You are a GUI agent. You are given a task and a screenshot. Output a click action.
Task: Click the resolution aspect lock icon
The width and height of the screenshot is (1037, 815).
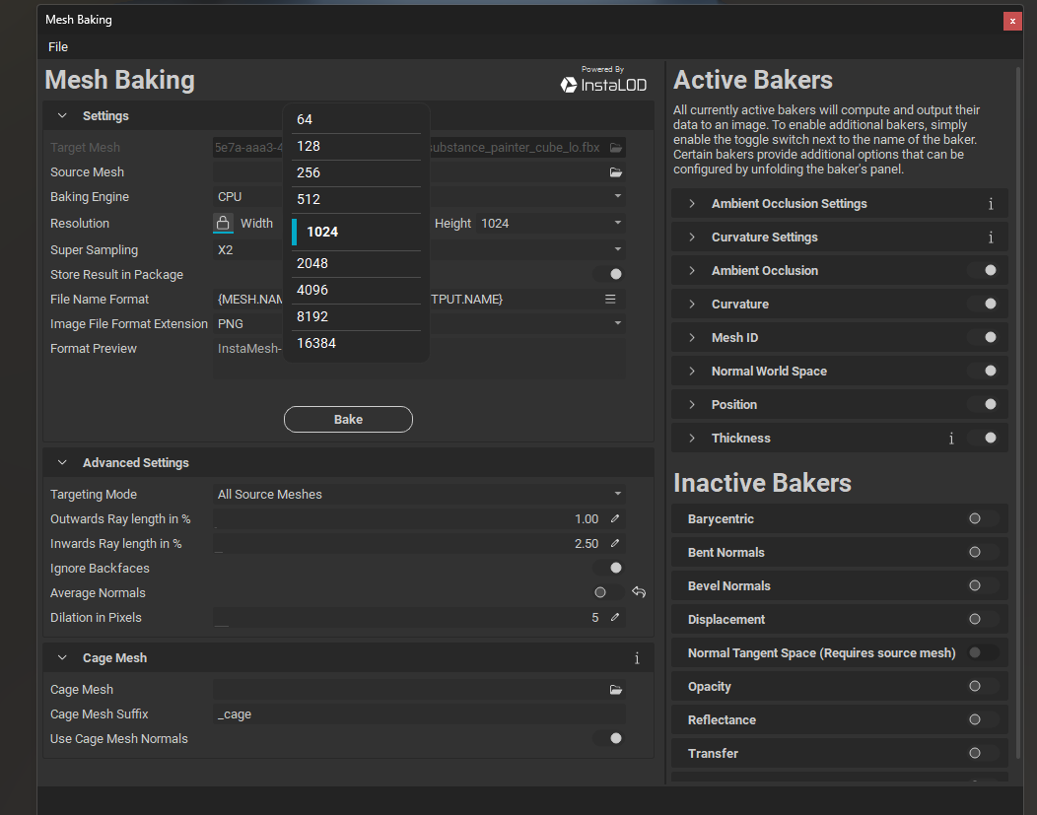click(x=223, y=224)
